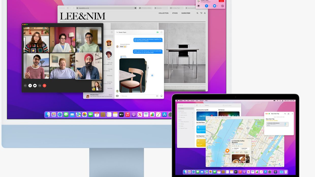Open Podcasts from the iMac dock
The width and height of the screenshot is (315, 177).
point(134,115)
